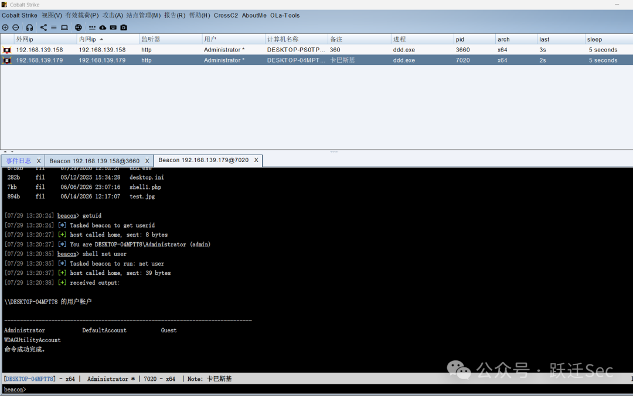This screenshot has width=633, height=396.
Task: Sort by 外网ip column header
Action: coord(45,39)
